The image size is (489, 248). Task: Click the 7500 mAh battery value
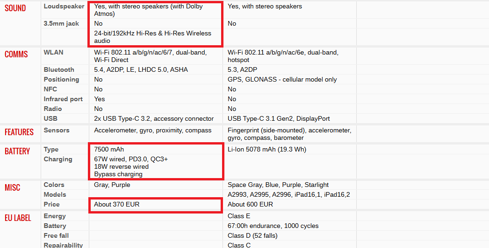109,150
